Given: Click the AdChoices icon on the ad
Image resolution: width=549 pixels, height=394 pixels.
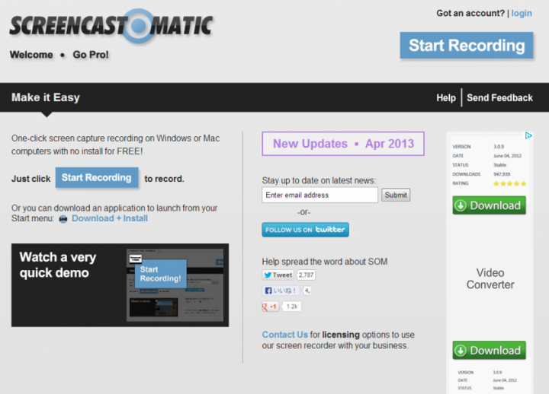Looking at the screenshot, I should tap(528, 136).
